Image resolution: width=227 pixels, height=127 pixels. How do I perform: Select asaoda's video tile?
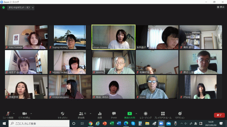113,62
